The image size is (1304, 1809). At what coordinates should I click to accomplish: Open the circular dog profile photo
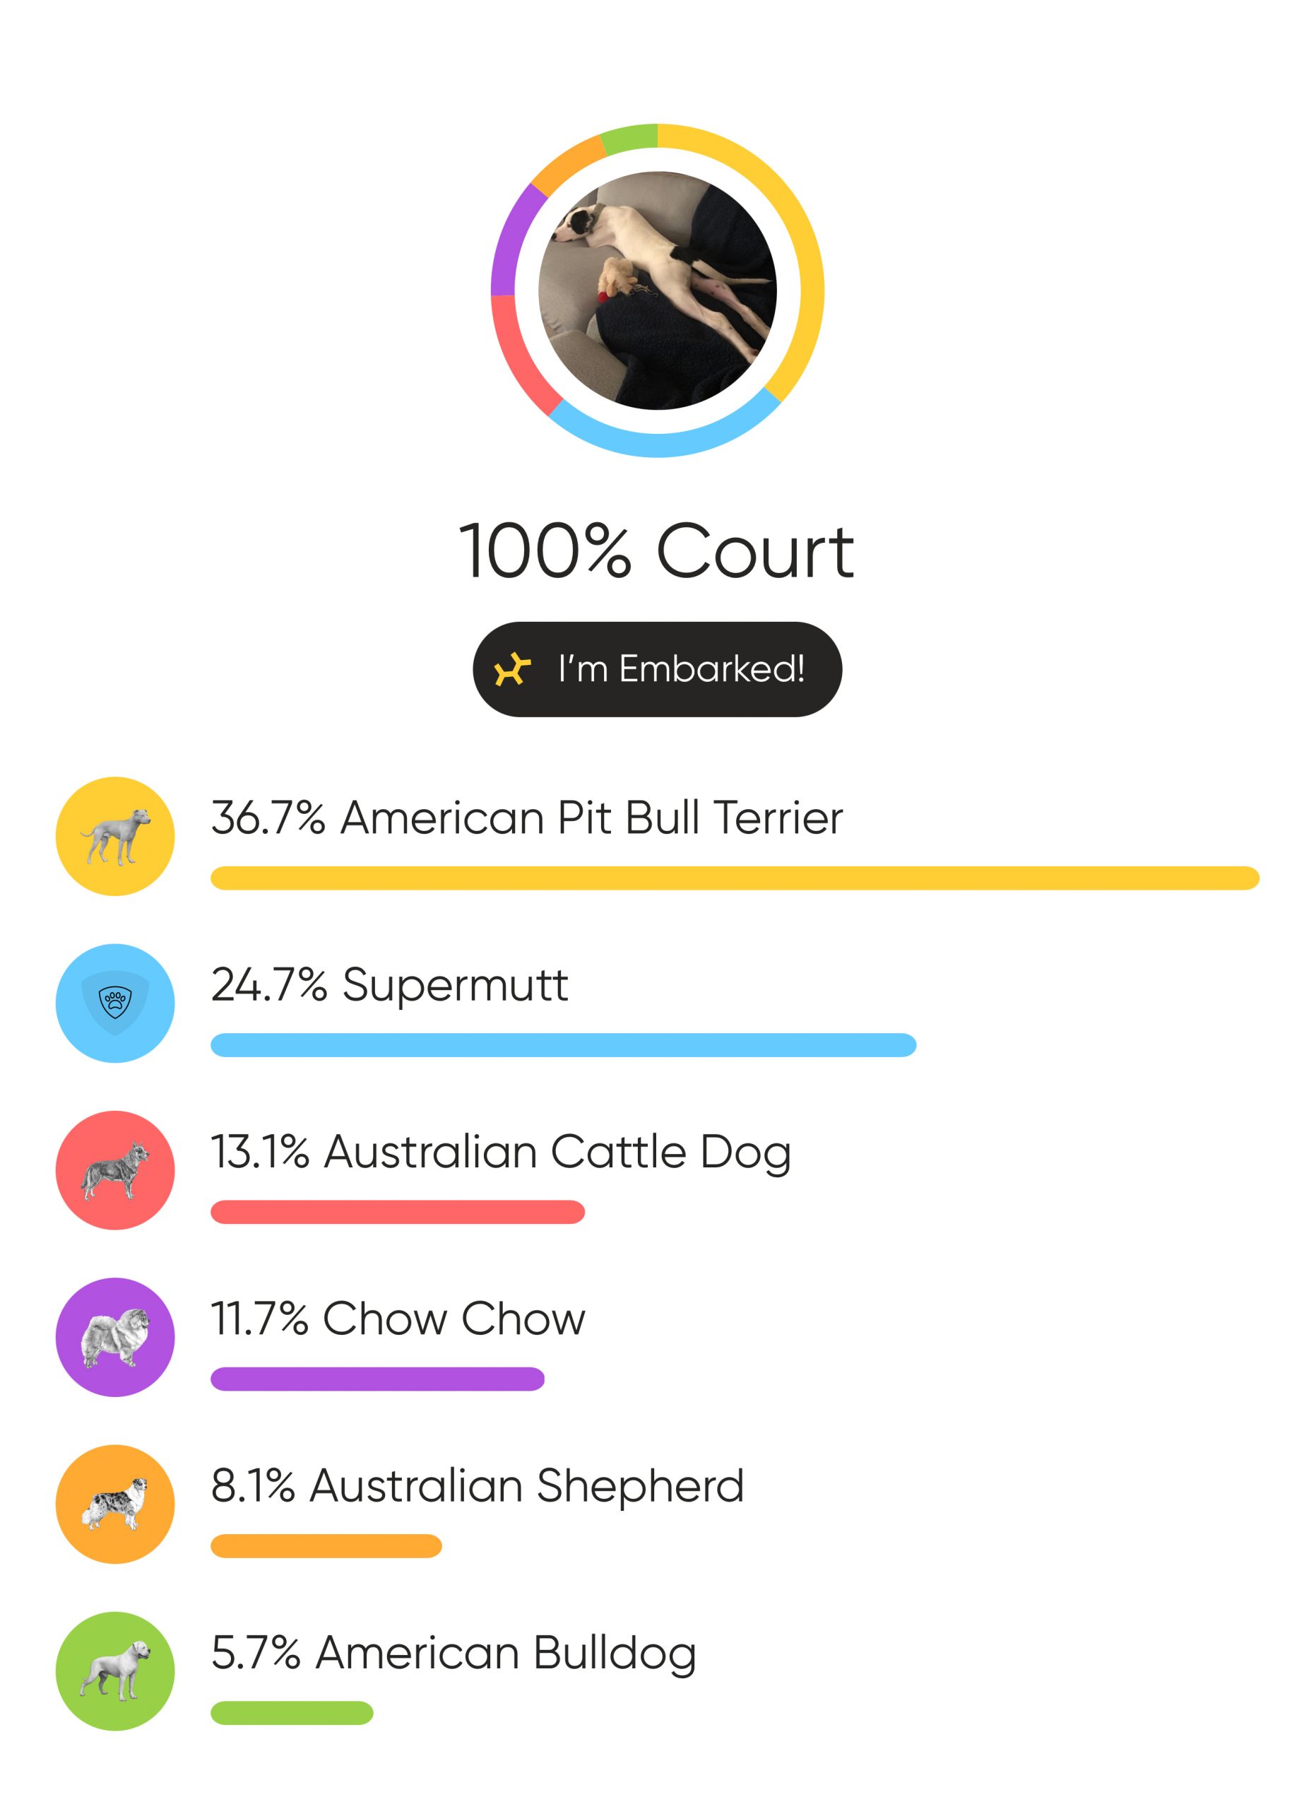pos(656,290)
